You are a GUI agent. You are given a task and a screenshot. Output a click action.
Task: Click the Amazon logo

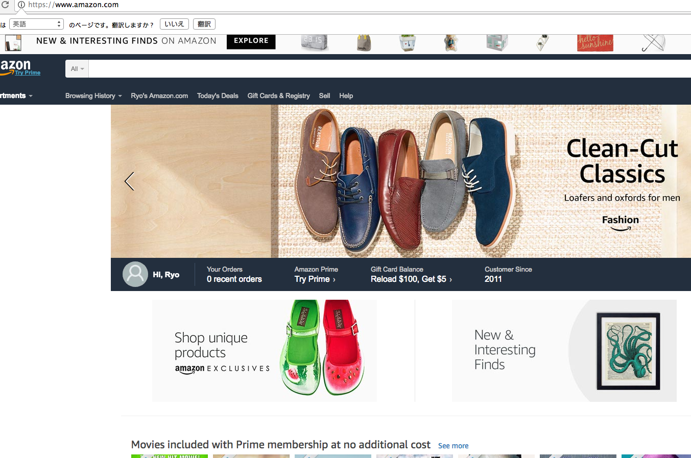pos(15,66)
